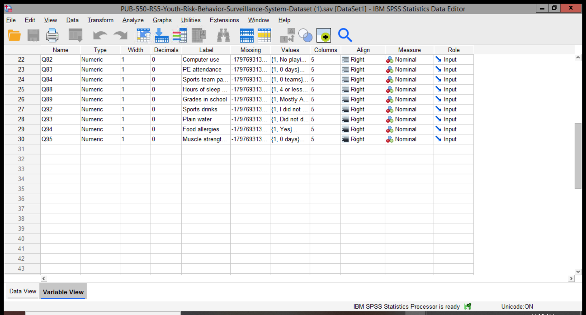Click the vertical scrollbar down arrow
Viewport: 586px width, 315px height.
tap(578, 272)
